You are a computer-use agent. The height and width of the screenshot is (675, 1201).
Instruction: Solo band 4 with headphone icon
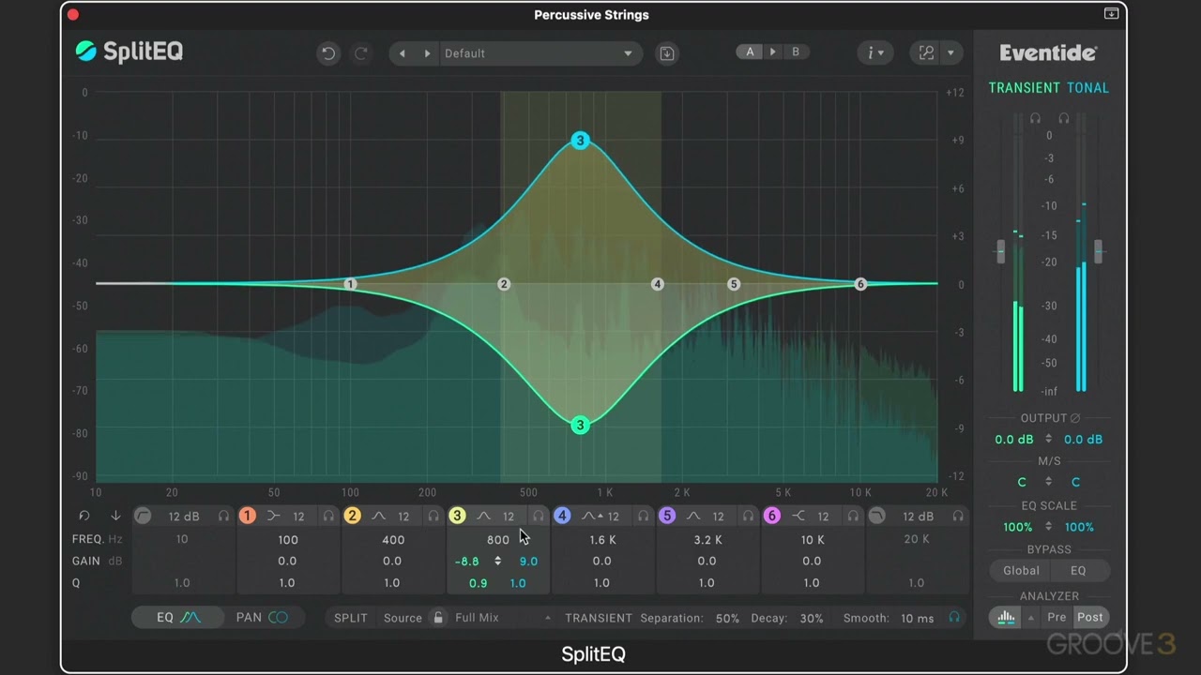click(644, 516)
